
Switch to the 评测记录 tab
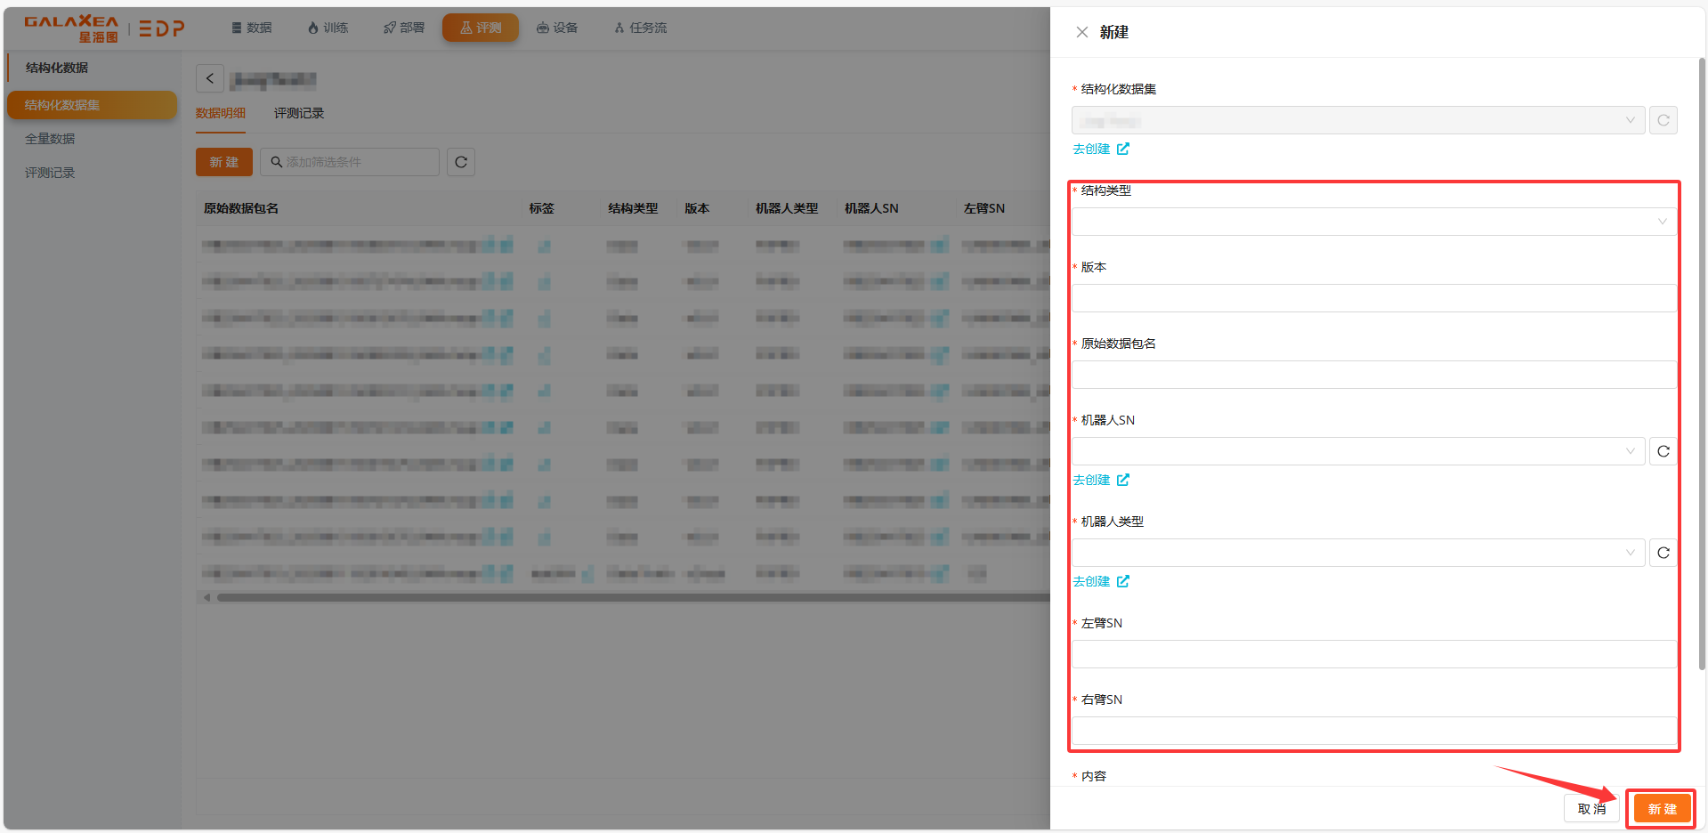(x=298, y=113)
